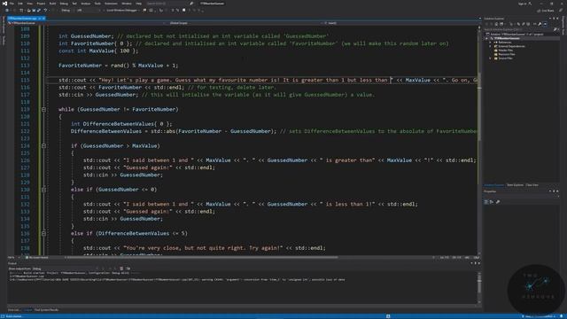
Task: Open the Project menu
Action: coord(41,4)
